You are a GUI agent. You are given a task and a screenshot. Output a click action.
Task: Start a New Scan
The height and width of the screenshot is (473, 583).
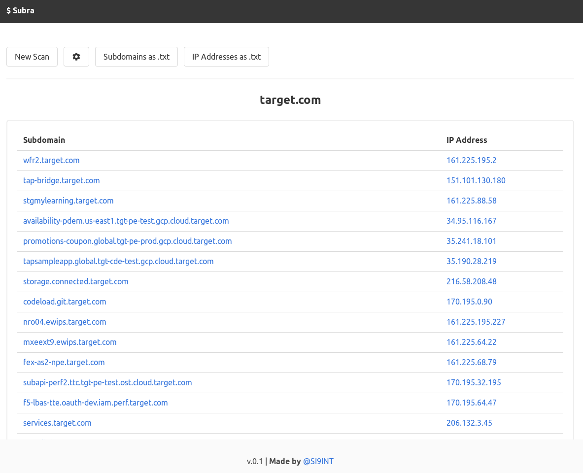(x=32, y=57)
